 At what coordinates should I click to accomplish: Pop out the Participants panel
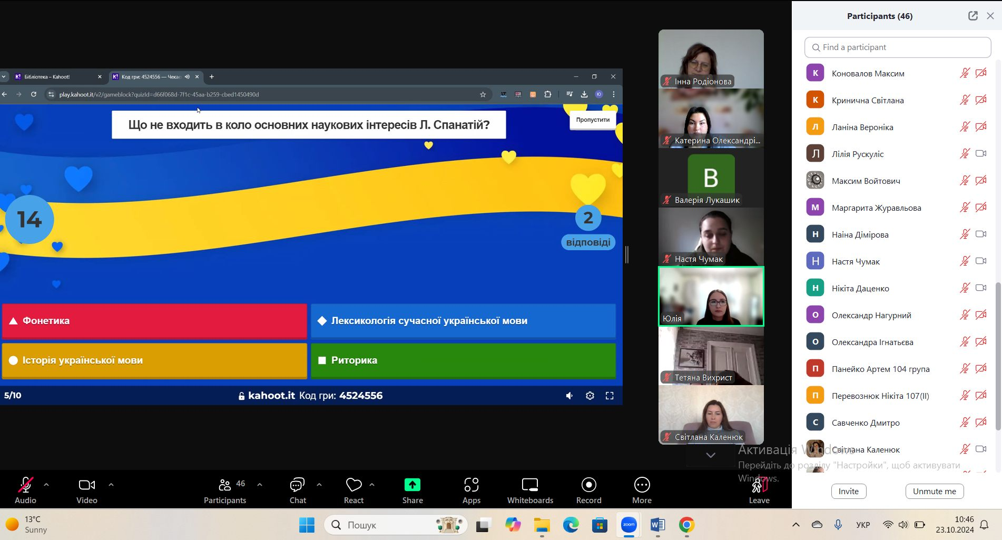tap(972, 16)
